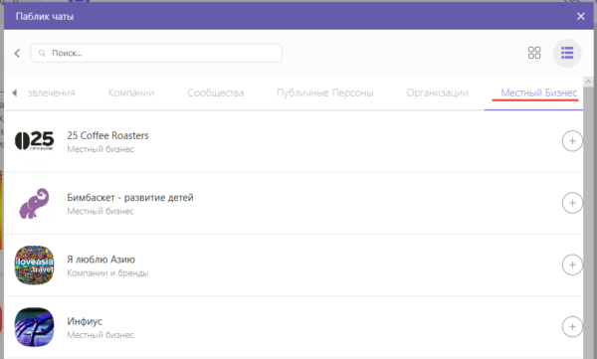Click Местный бизнес under Бимбаскет

pos(100,211)
